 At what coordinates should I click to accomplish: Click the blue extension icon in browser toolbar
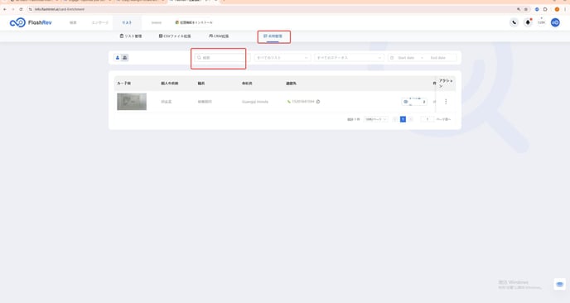[537, 9]
